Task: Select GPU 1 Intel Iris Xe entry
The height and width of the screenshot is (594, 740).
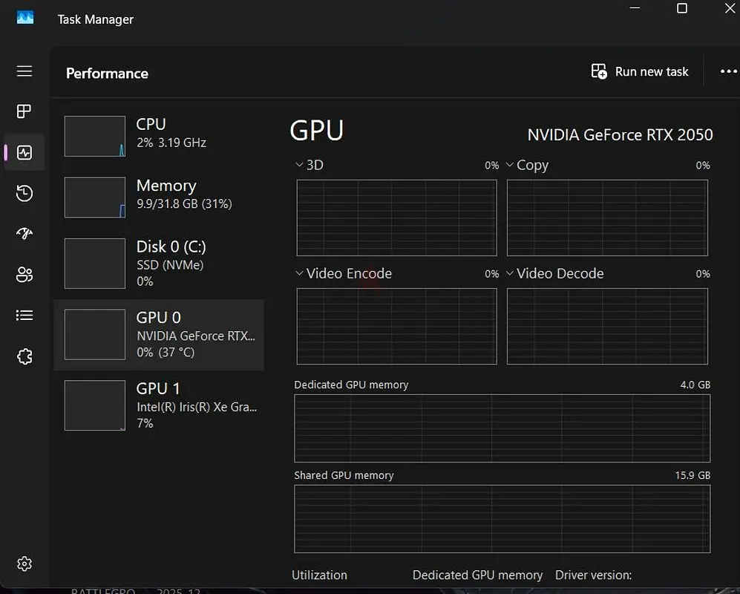Action: click(159, 405)
